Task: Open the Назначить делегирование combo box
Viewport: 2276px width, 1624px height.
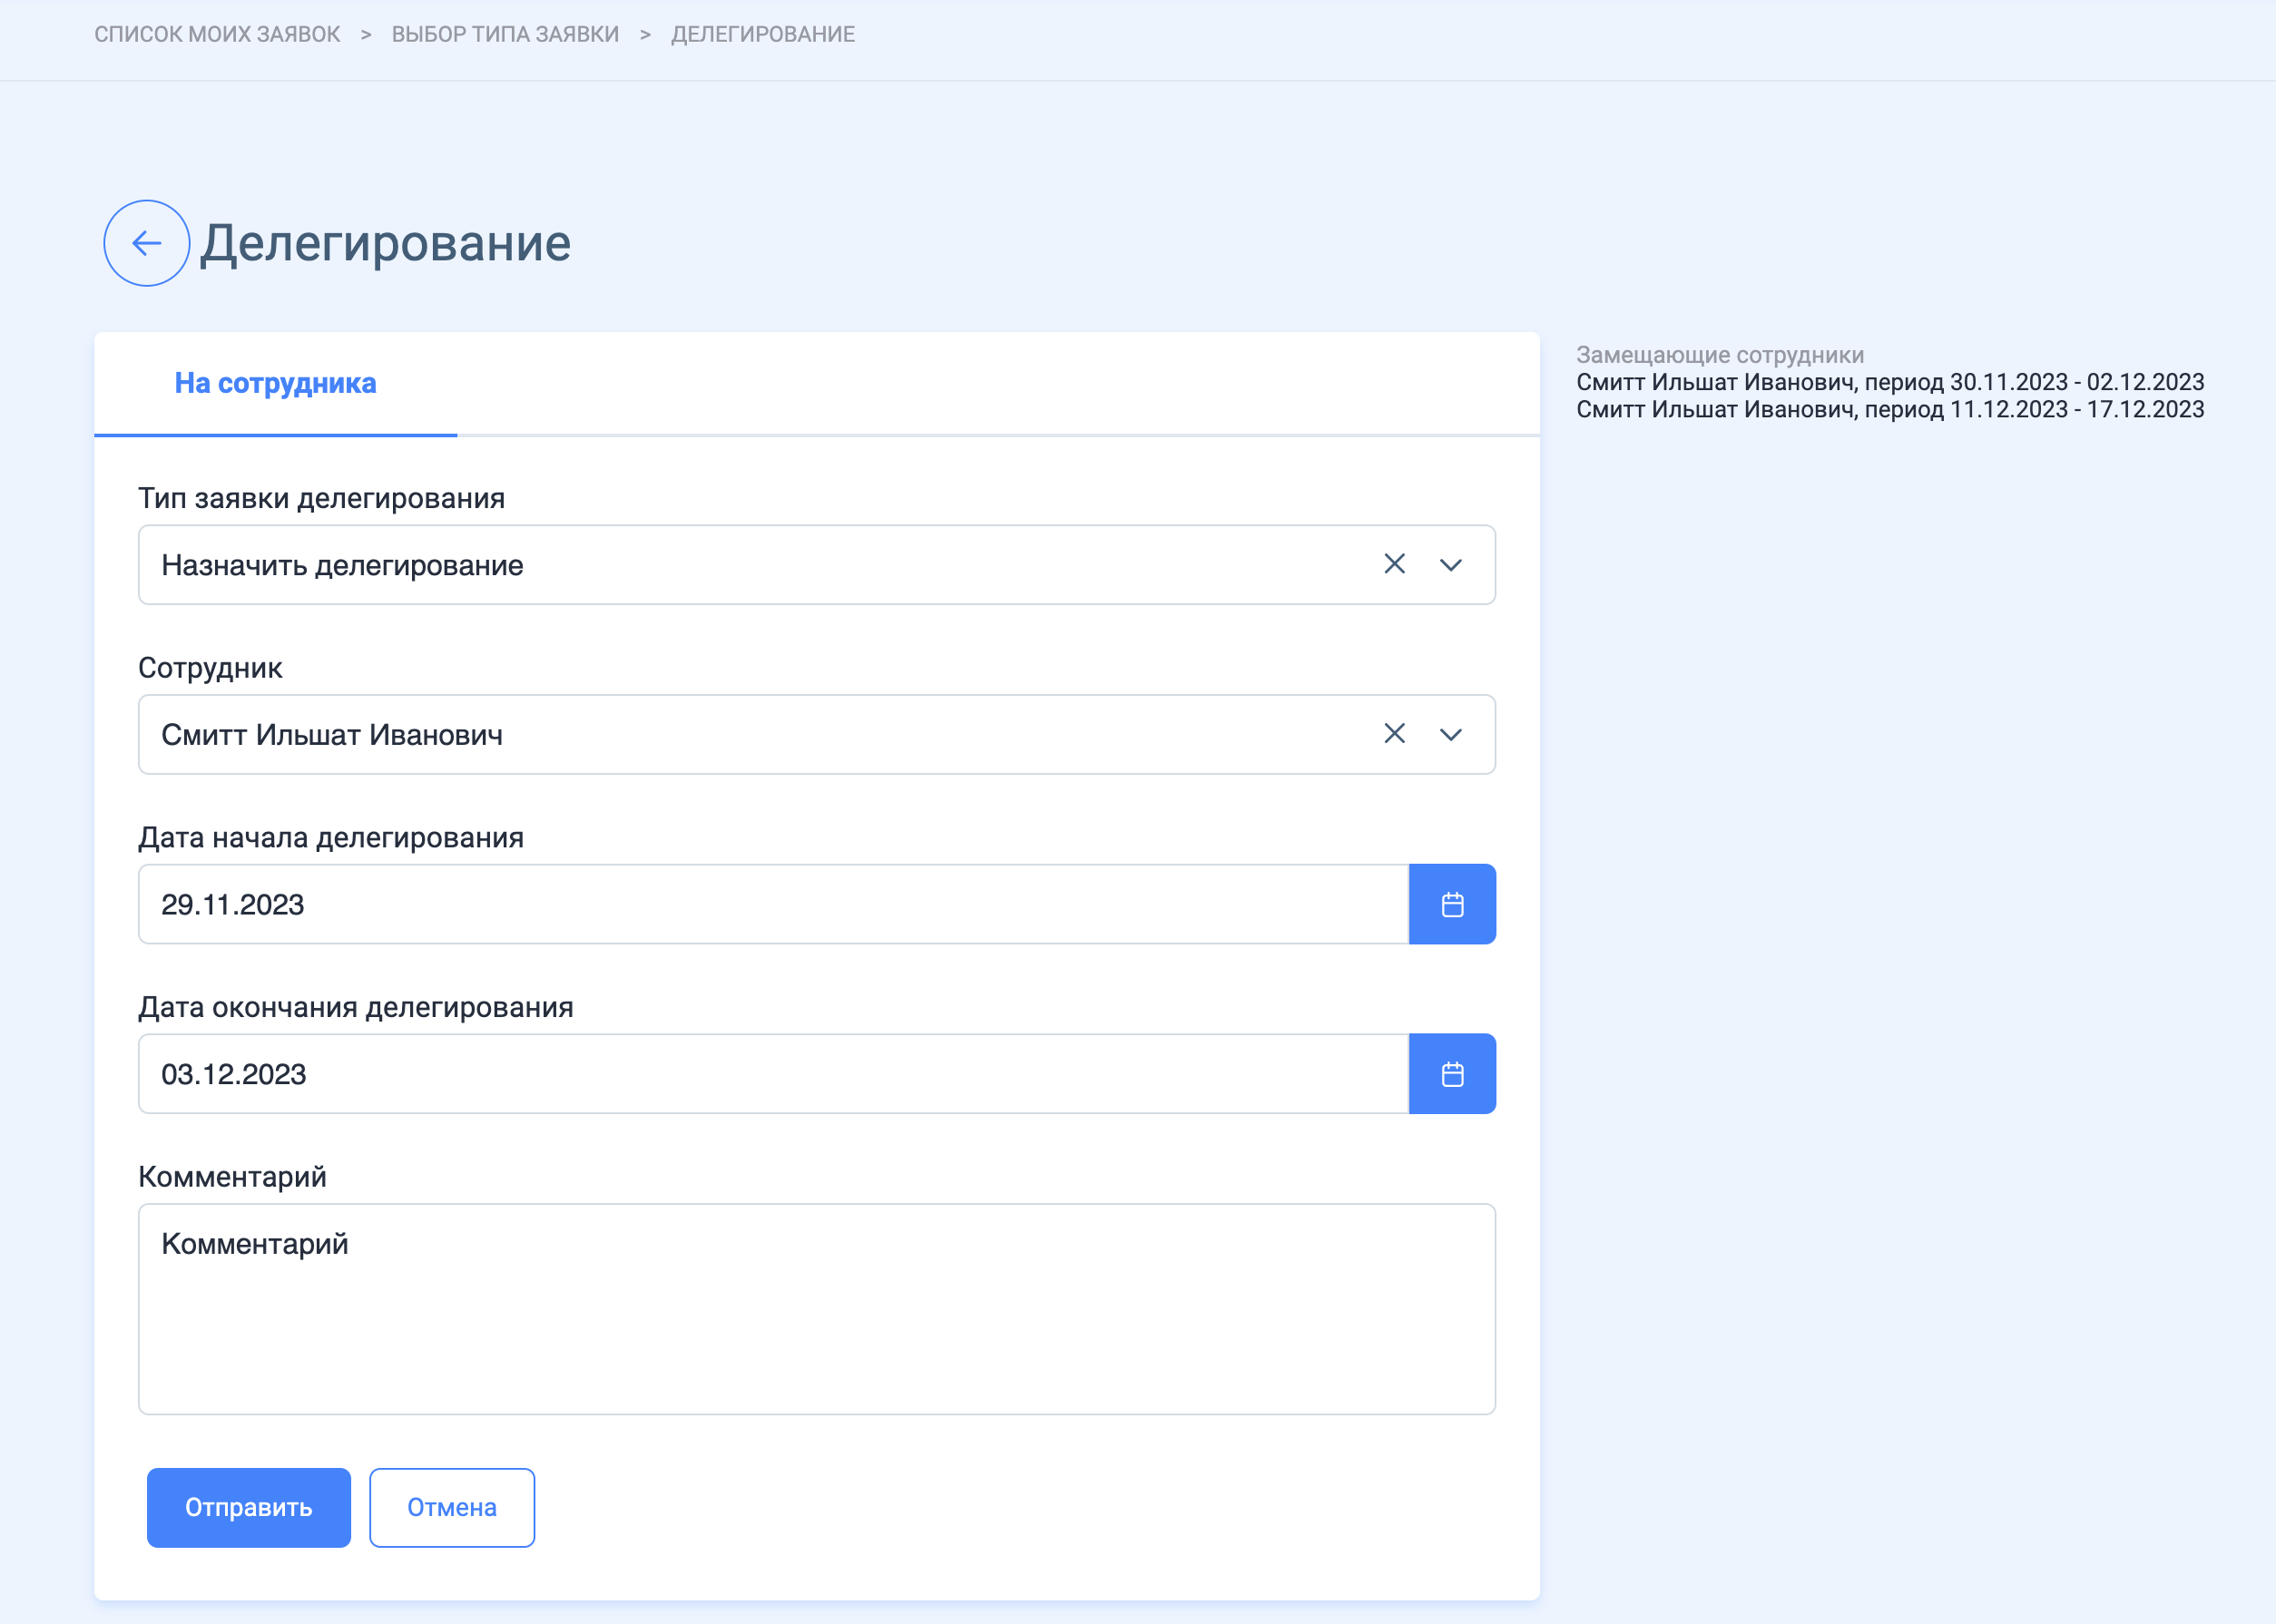Action: (817, 565)
